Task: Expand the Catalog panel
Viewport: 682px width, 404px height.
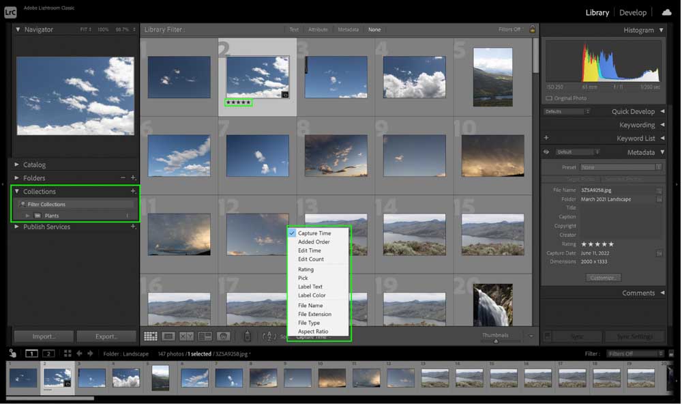Action: coord(16,164)
